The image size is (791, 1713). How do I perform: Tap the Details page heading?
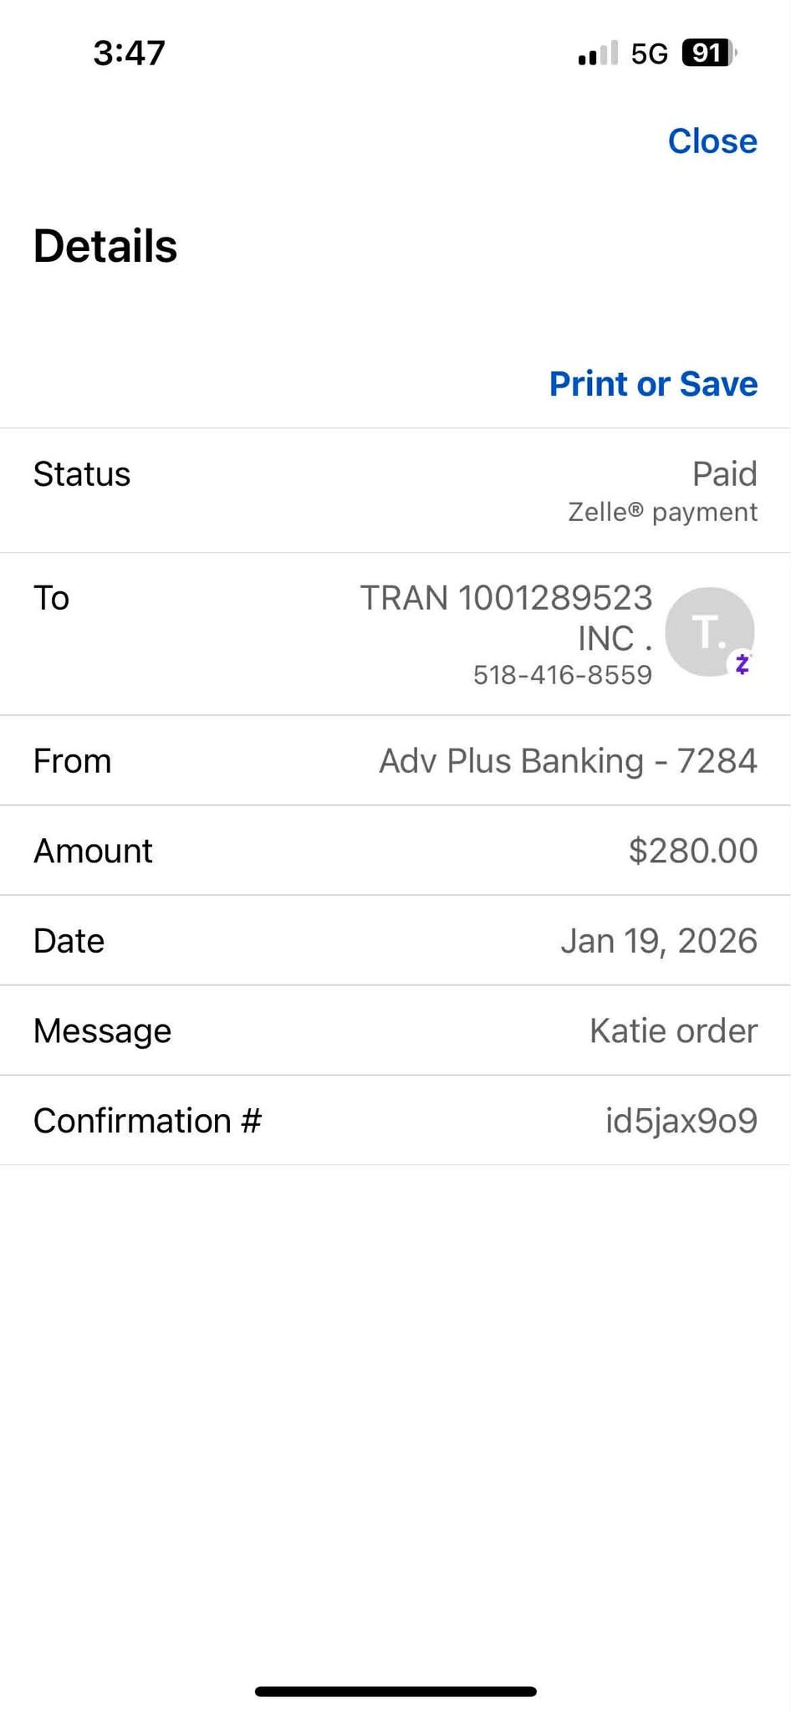(105, 246)
